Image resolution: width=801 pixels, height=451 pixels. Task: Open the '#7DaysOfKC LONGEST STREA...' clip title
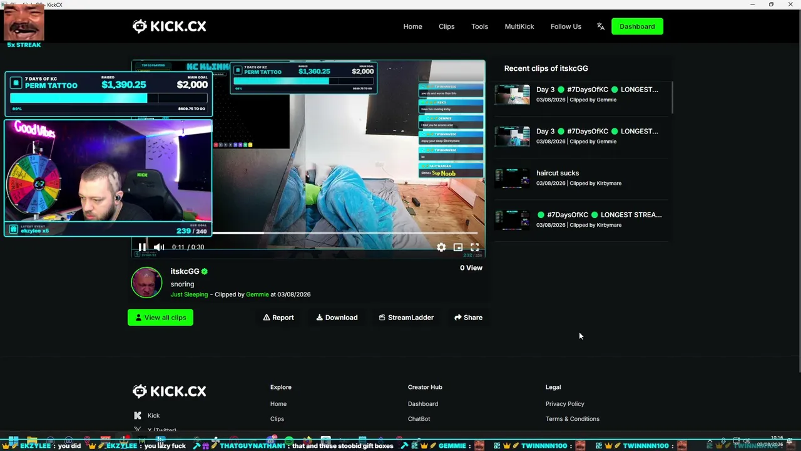point(599,215)
